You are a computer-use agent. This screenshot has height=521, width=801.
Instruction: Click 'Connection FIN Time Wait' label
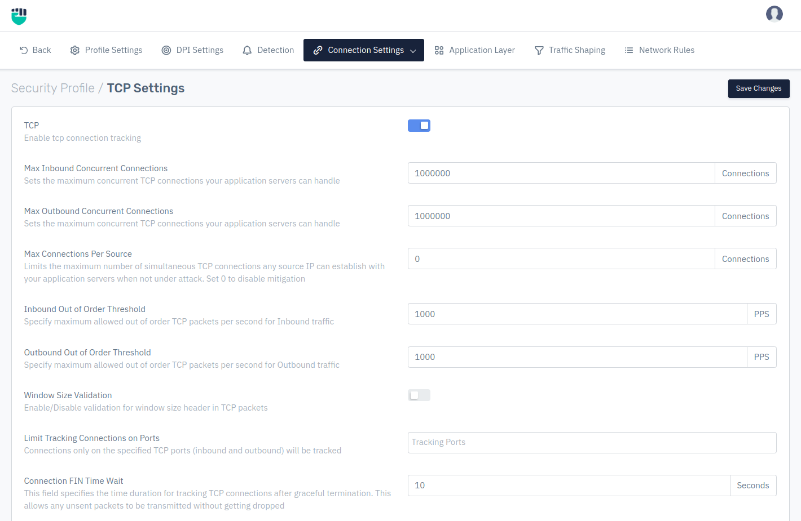pyautogui.click(x=73, y=481)
